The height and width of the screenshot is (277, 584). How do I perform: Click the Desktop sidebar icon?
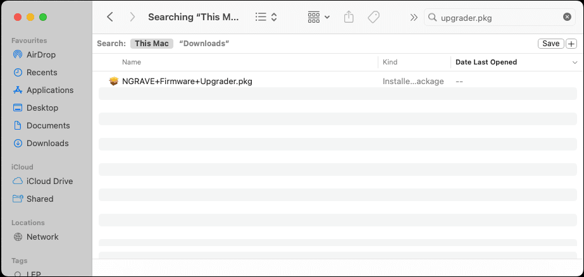pos(18,108)
